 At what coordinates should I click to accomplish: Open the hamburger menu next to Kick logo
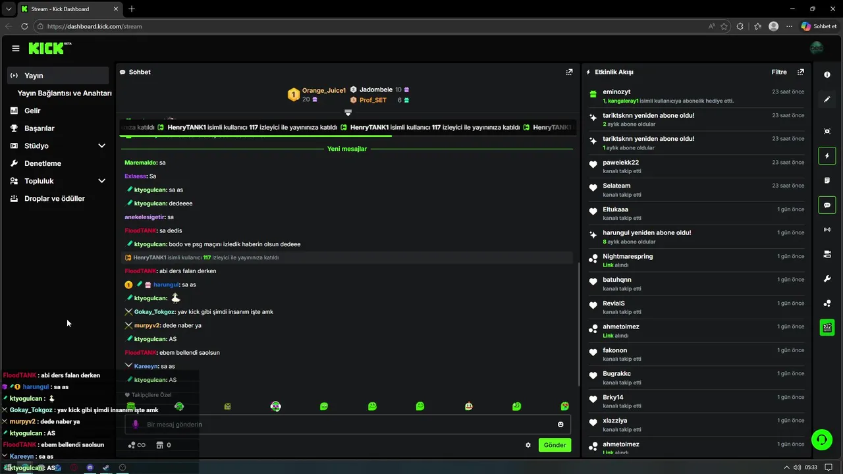(16, 48)
